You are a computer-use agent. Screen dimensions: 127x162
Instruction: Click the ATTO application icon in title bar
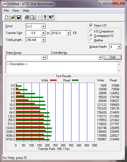point(4,4)
